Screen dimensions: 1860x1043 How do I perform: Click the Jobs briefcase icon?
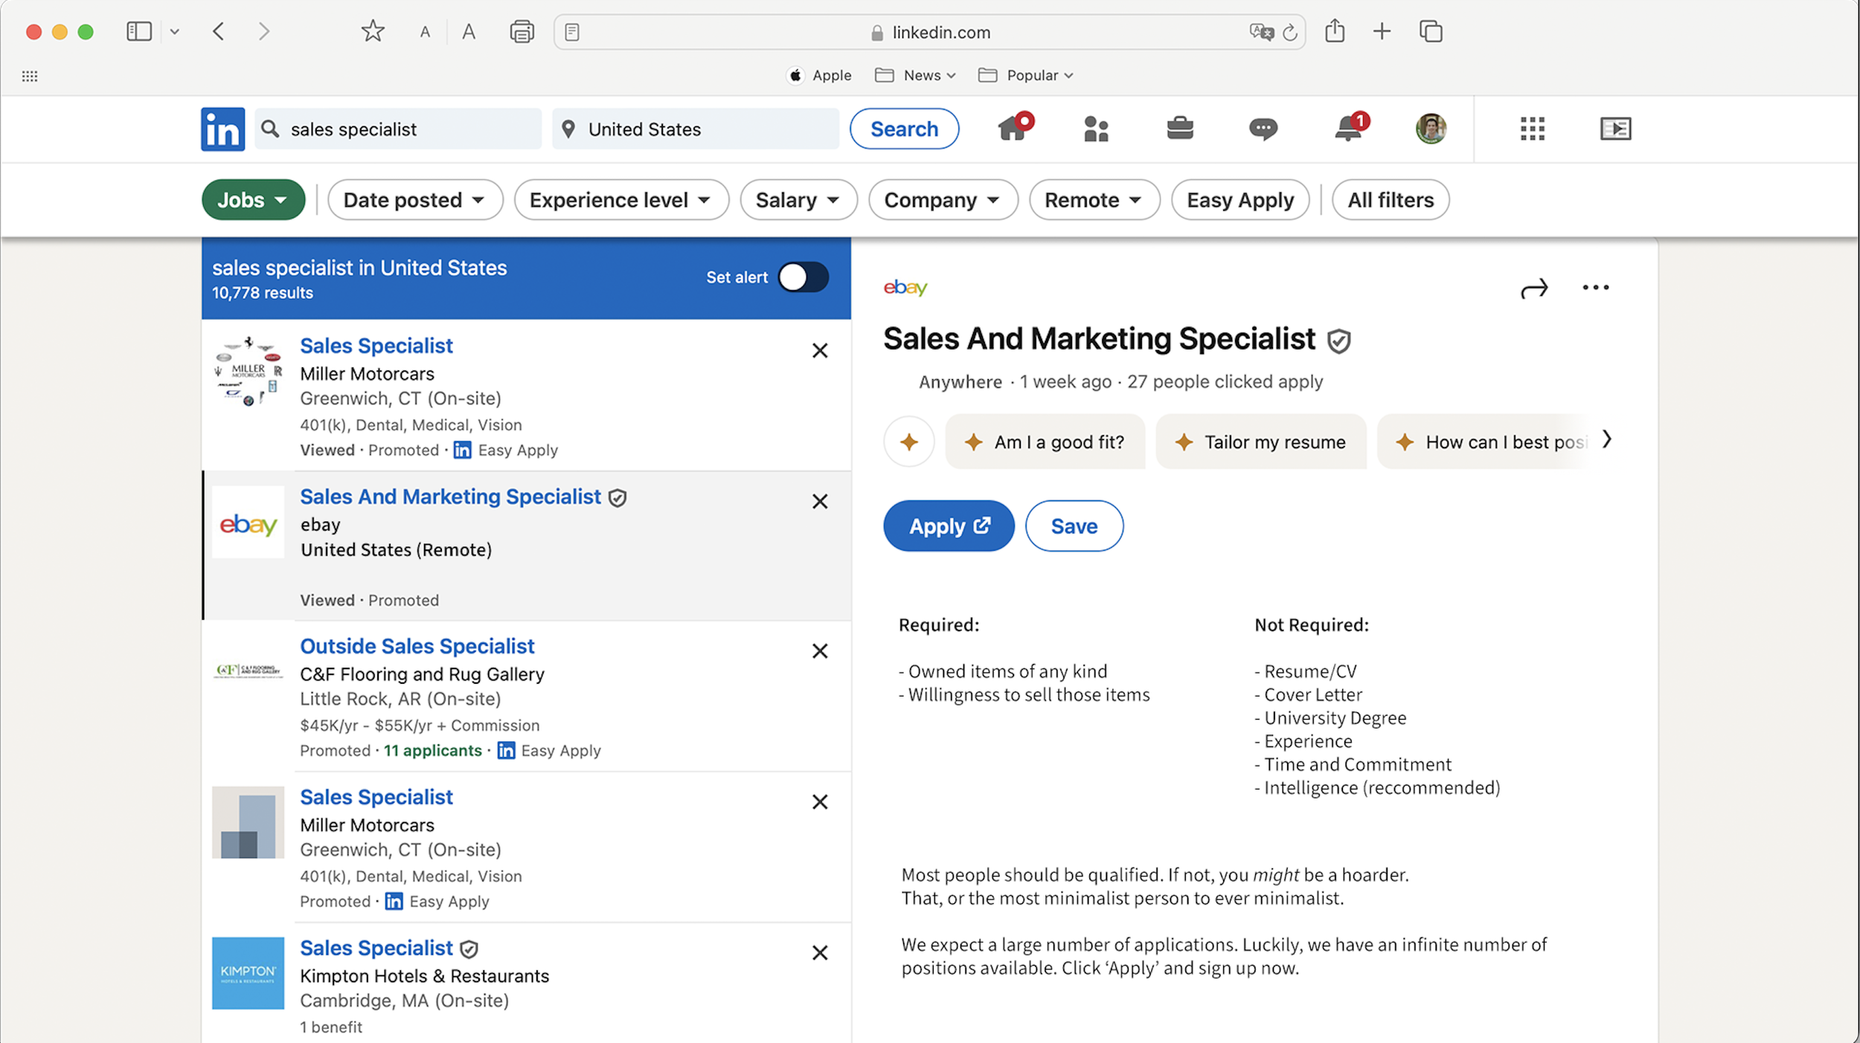(x=1179, y=129)
